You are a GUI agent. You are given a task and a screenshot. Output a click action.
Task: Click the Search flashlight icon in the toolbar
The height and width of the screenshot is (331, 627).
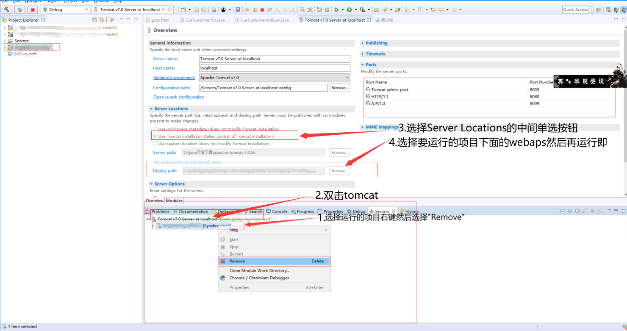click(x=385, y=9)
